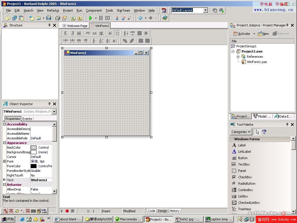Open the Default Layout dropdown
Image resolution: width=297 pixels, height=223 pixels.
(x=206, y=10)
